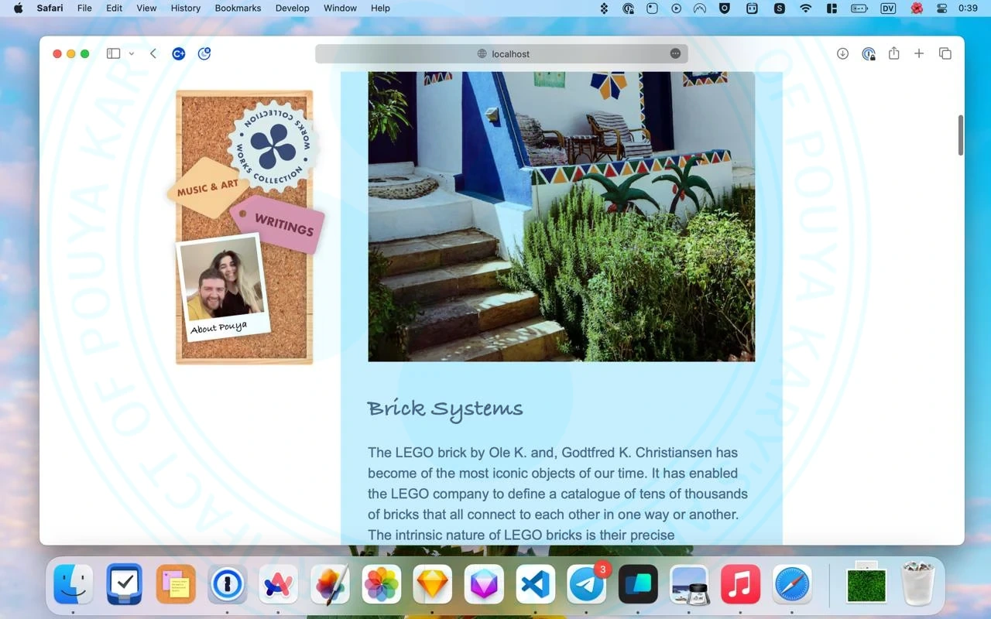Open Control Center from menu bar
991x619 pixels.
click(942, 8)
